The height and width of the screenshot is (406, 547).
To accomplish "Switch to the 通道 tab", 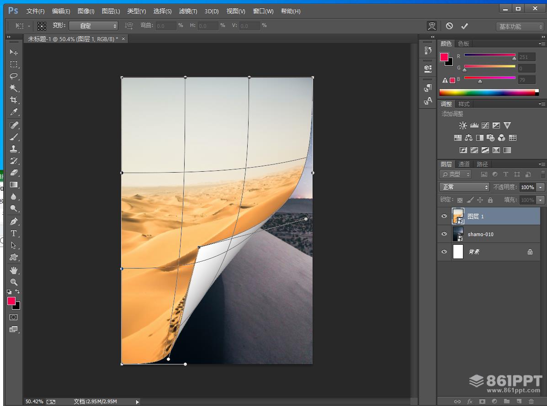I will tap(464, 164).
